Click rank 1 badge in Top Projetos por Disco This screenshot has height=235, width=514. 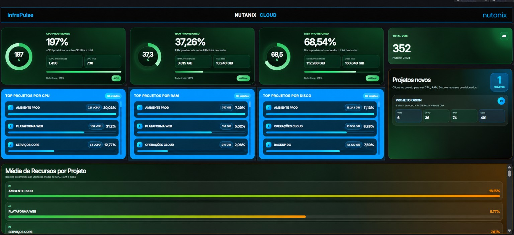coord(268,108)
